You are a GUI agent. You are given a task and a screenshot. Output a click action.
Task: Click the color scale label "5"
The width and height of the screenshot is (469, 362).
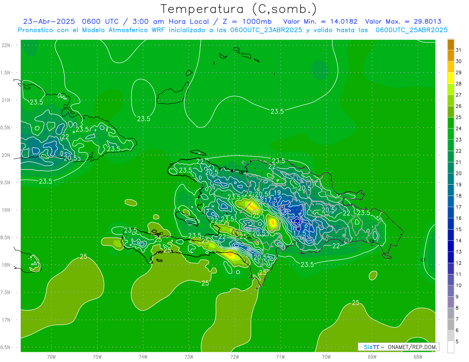(457, 341)
